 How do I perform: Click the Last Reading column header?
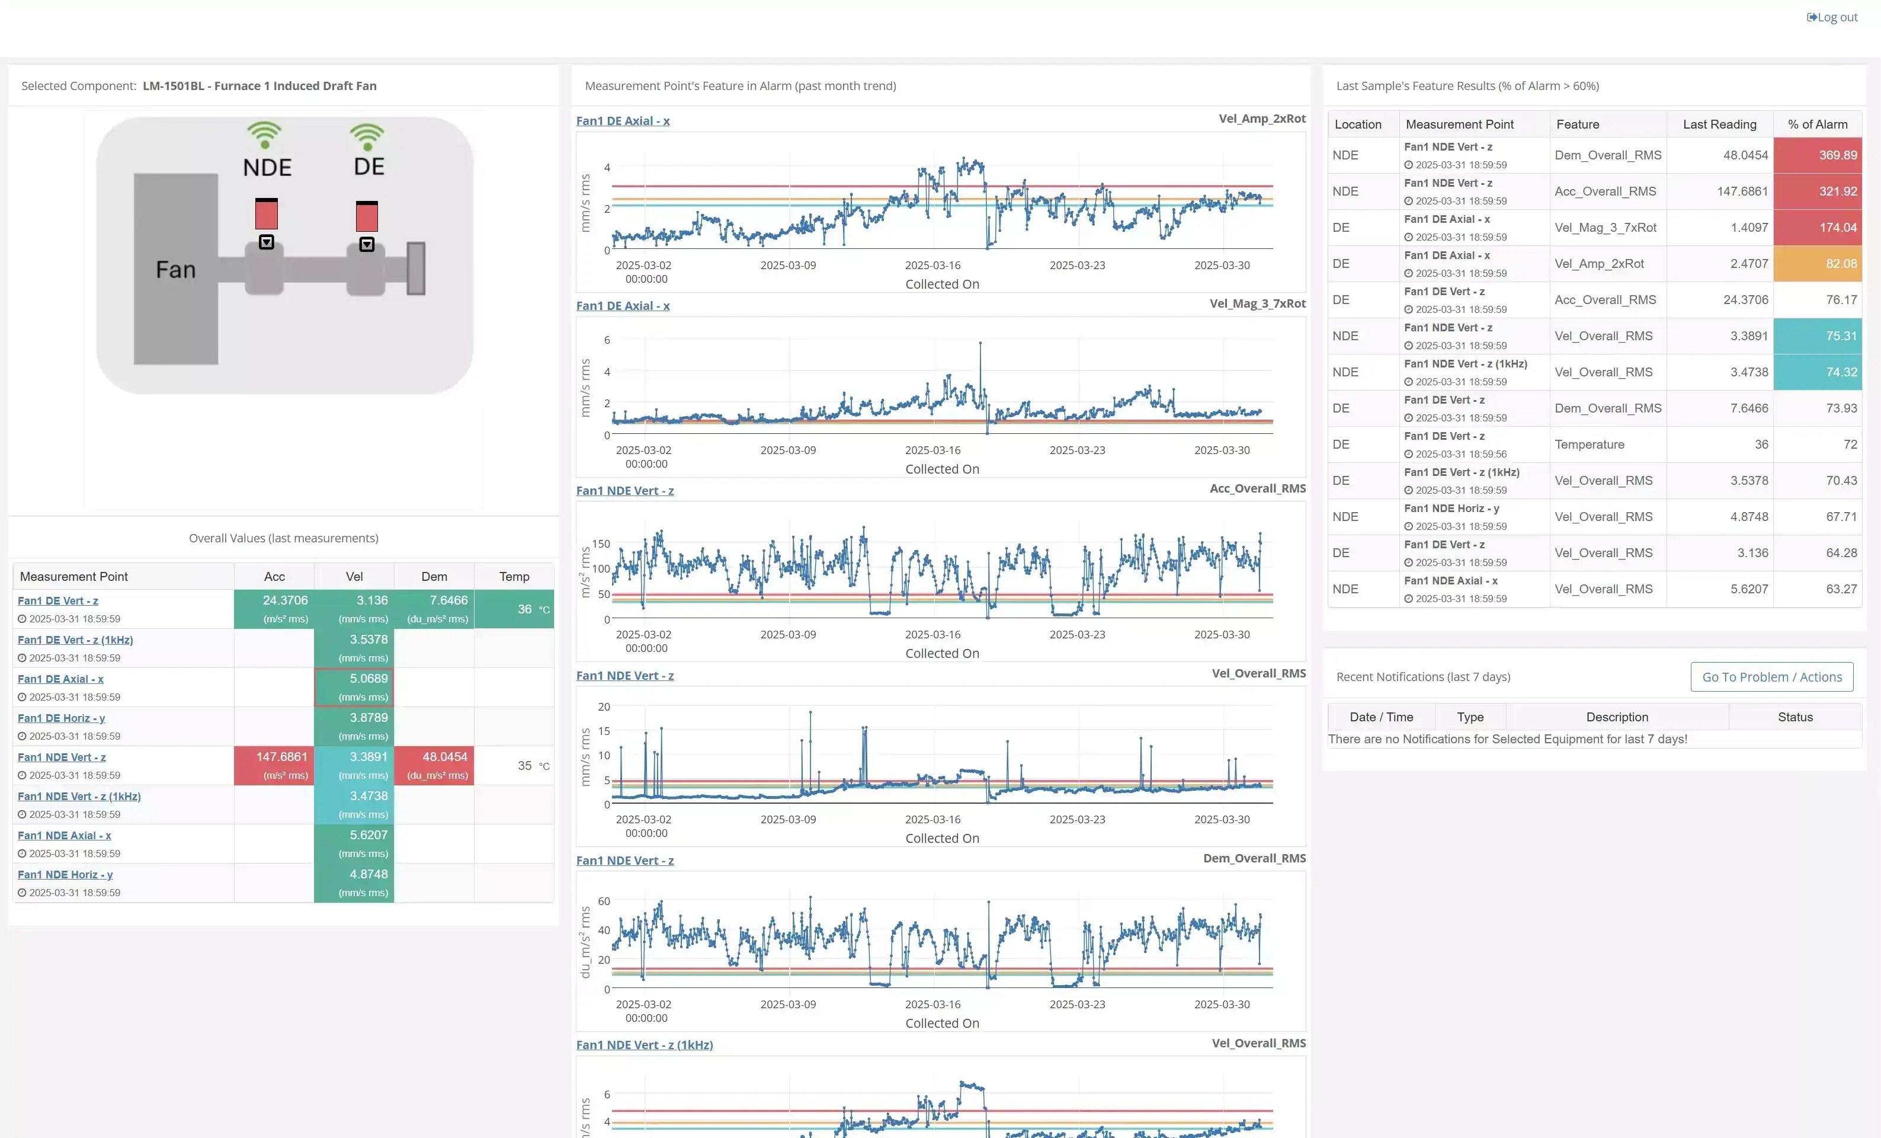point(1720,124)
